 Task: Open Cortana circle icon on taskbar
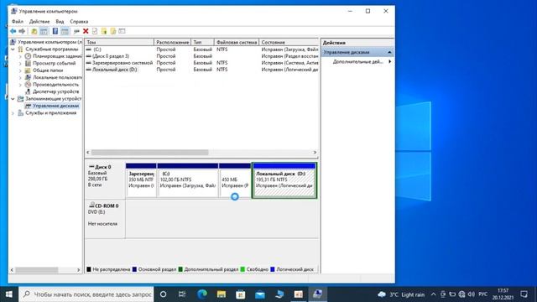click(x=164, y=294)
